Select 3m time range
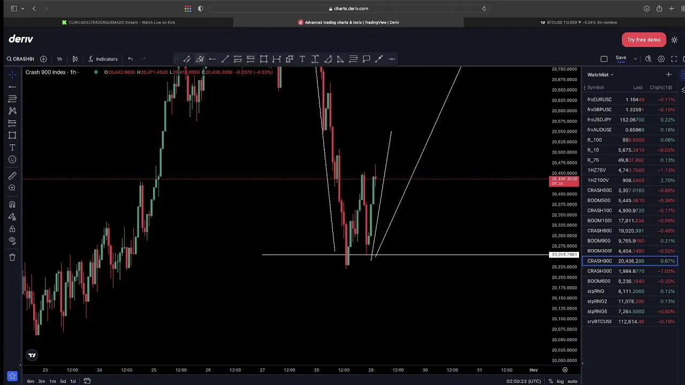685x385 pixels. coord(41,381)
